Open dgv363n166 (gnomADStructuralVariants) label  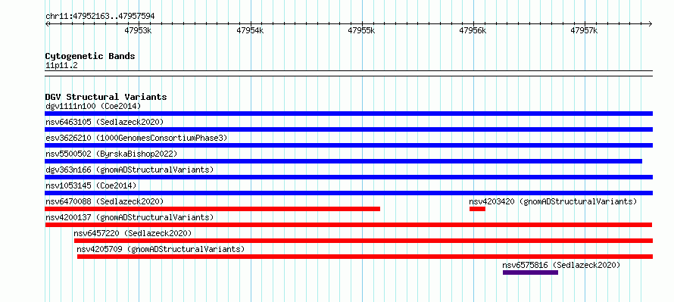pyautogui.click(x=129, y=170)
